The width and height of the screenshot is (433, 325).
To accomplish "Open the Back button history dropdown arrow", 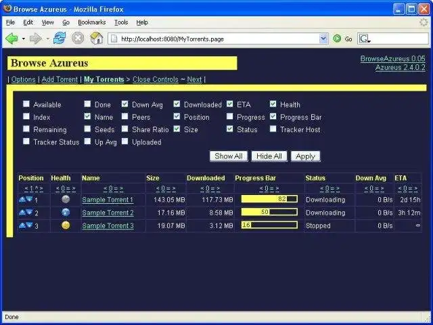I will pos(24,39).
